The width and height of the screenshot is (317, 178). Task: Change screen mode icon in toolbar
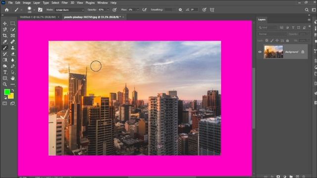pos(12,103)
